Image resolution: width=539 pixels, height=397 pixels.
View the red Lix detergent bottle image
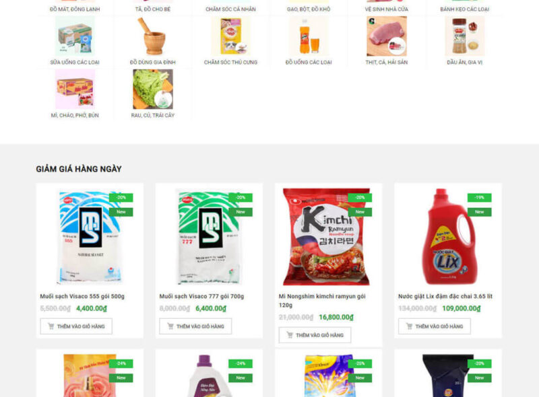pyautogui.click(x=449, y=237)
